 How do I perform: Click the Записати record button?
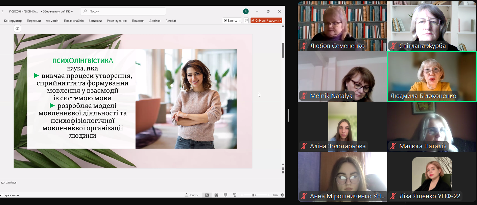(232, 21)
